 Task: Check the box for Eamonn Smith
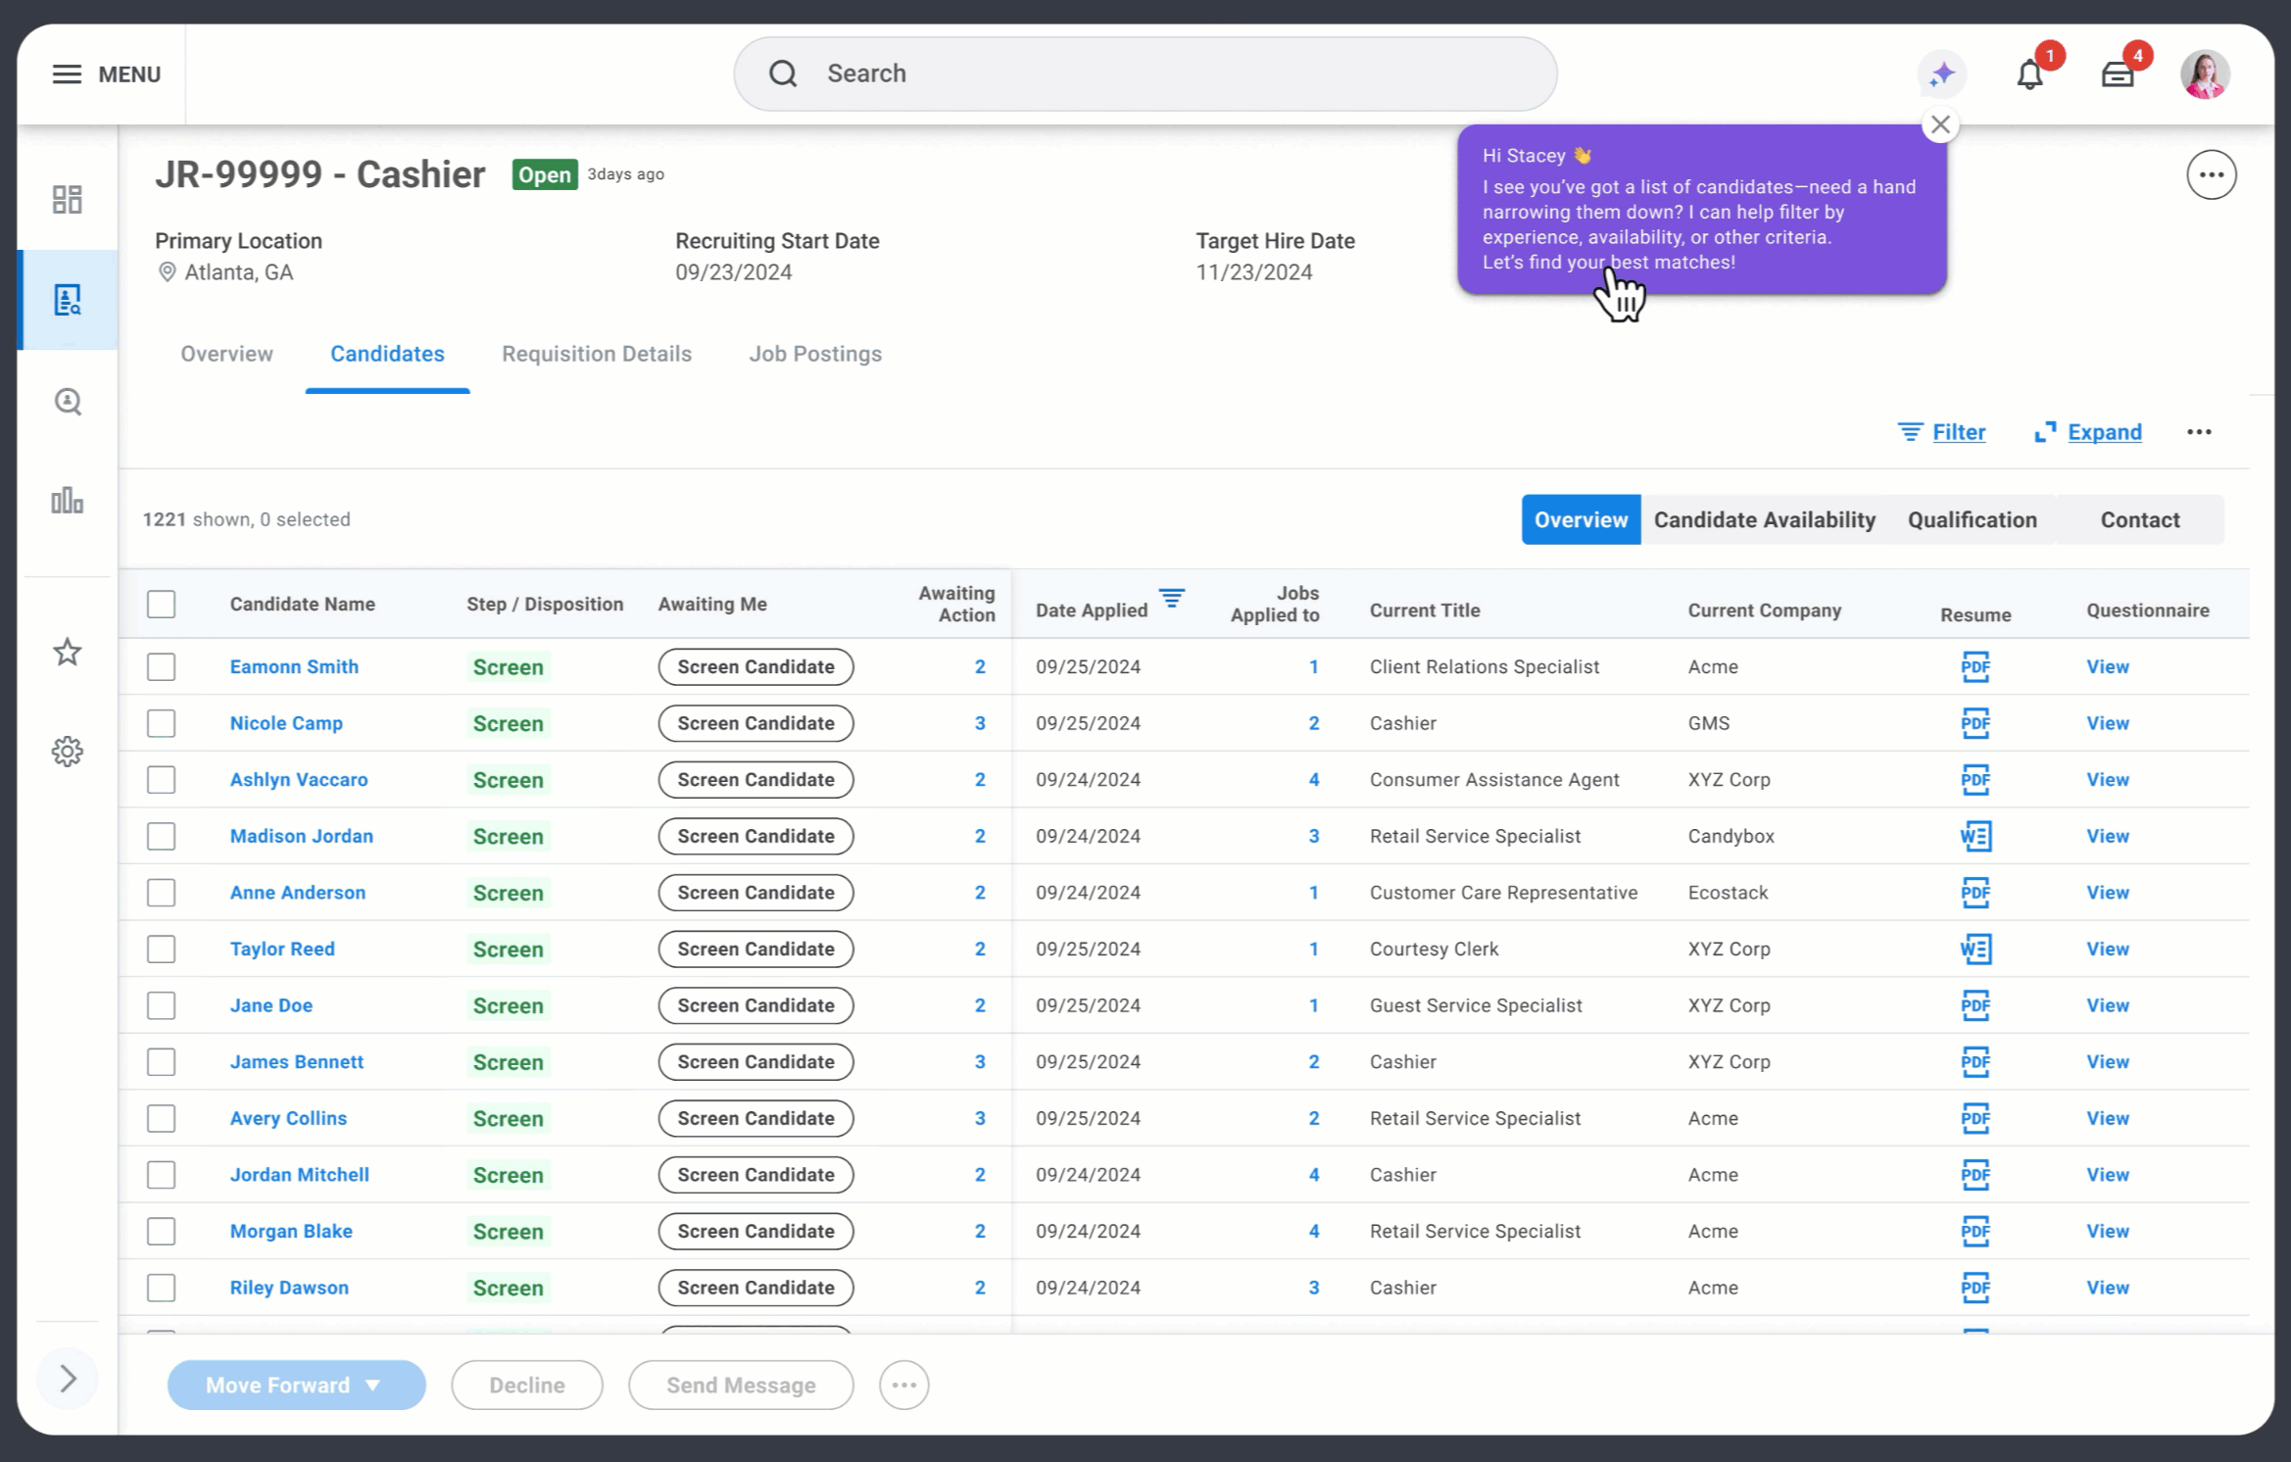(162, 667)
